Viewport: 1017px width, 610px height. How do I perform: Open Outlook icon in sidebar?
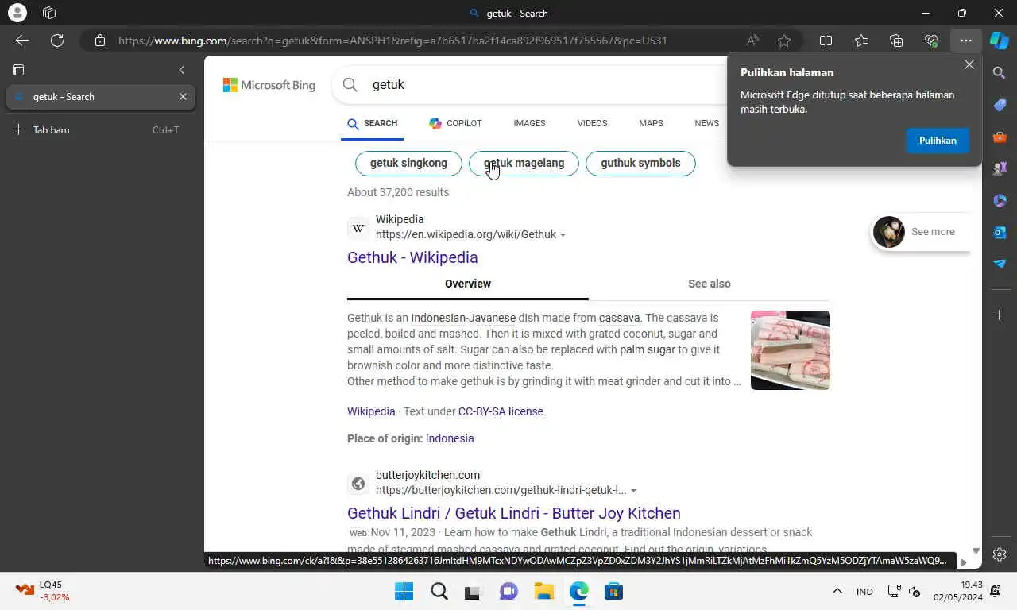tap(1000, 232)
